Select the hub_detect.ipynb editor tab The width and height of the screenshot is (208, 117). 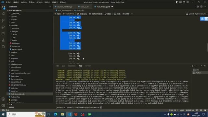tap(103, 6)
